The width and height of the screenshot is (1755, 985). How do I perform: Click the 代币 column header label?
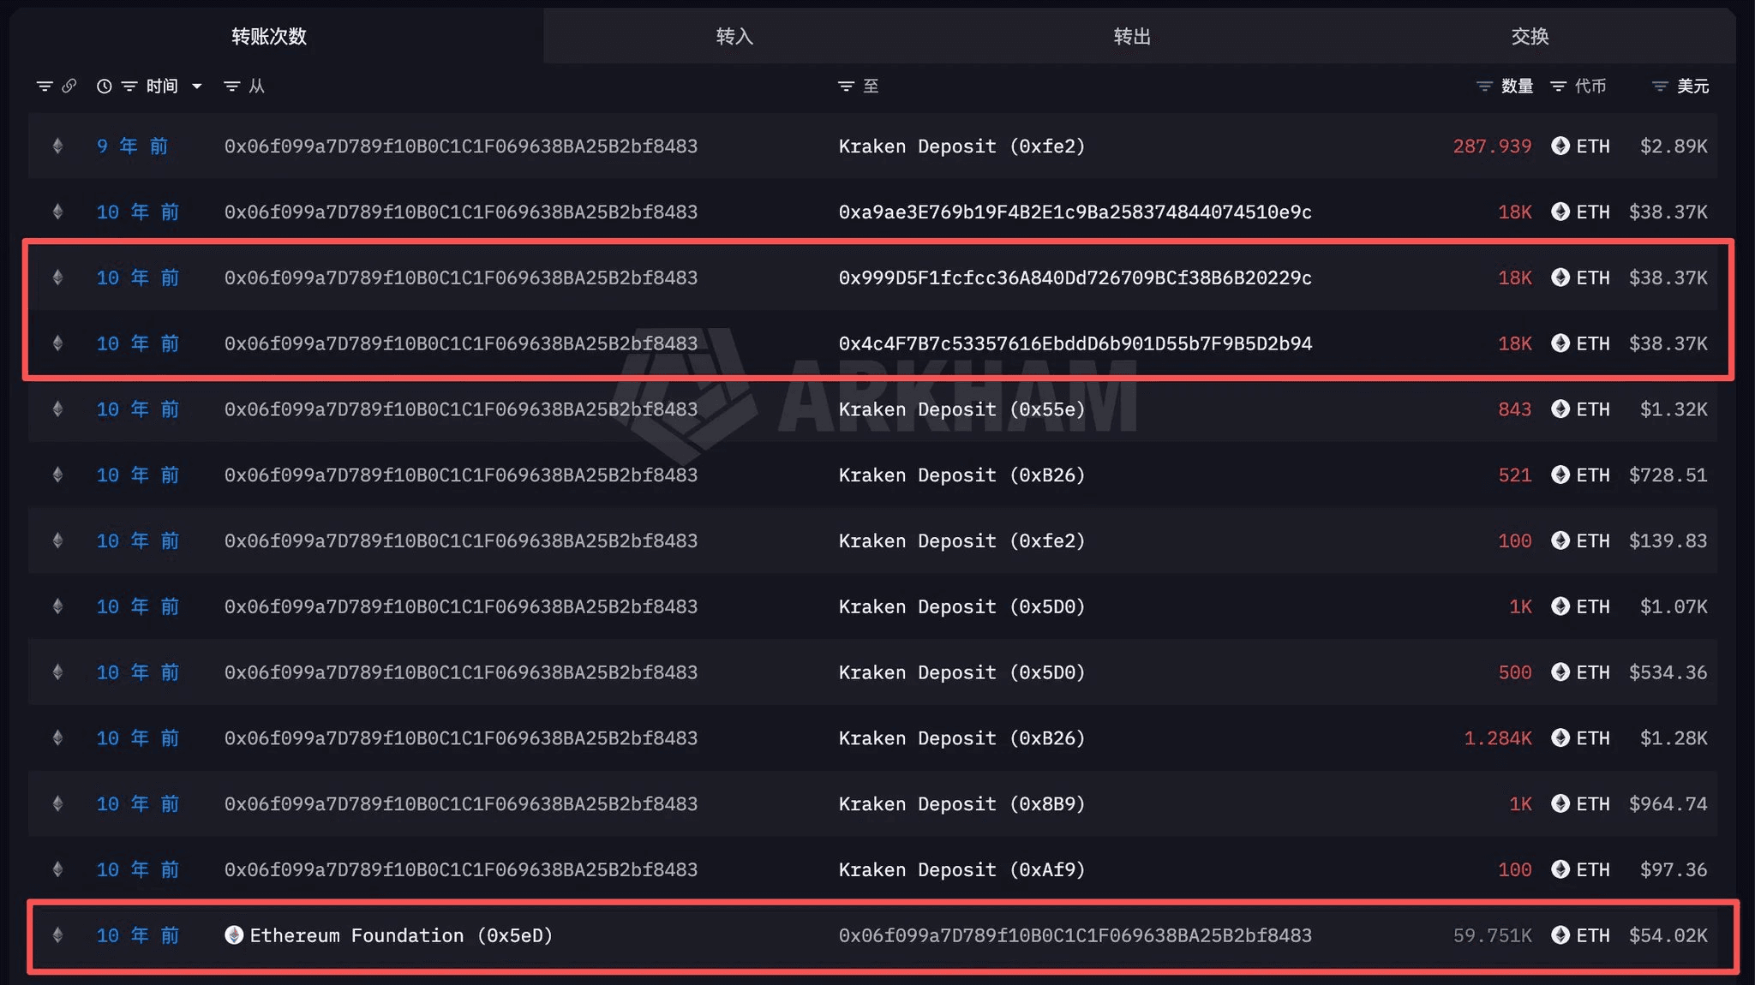point(1590,87)
